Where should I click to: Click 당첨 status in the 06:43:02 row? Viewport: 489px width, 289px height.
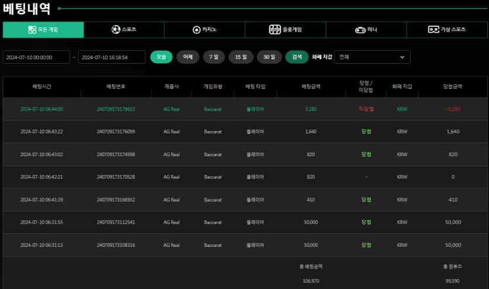[366, 154]
